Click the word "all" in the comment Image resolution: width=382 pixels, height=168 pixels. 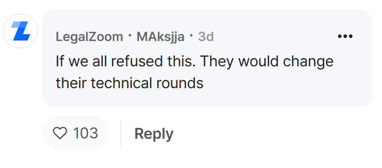click(100, 61)
